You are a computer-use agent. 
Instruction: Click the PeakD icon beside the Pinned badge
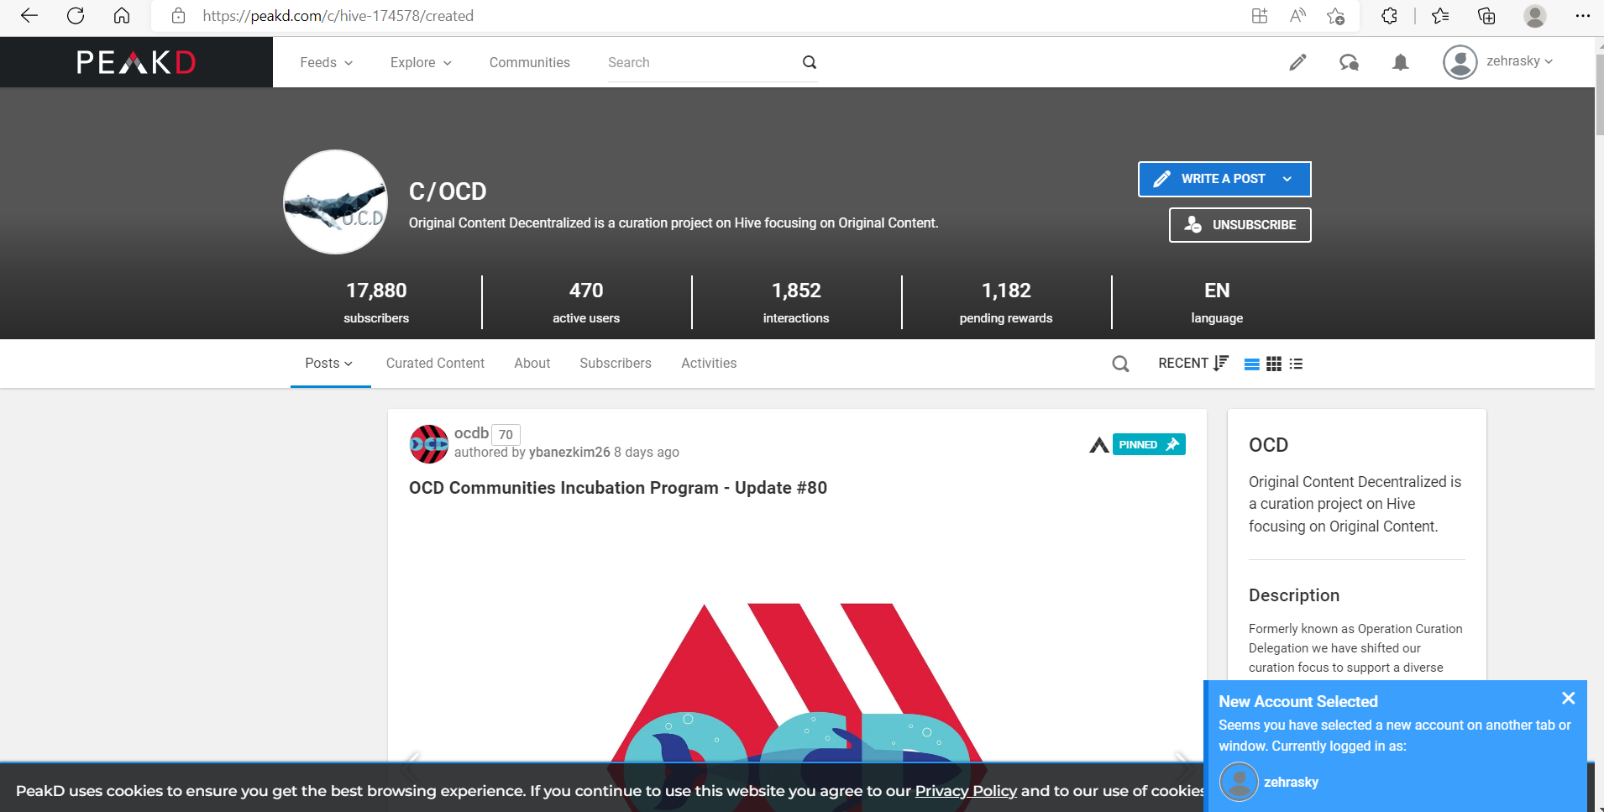click(x=1098, y=445)
